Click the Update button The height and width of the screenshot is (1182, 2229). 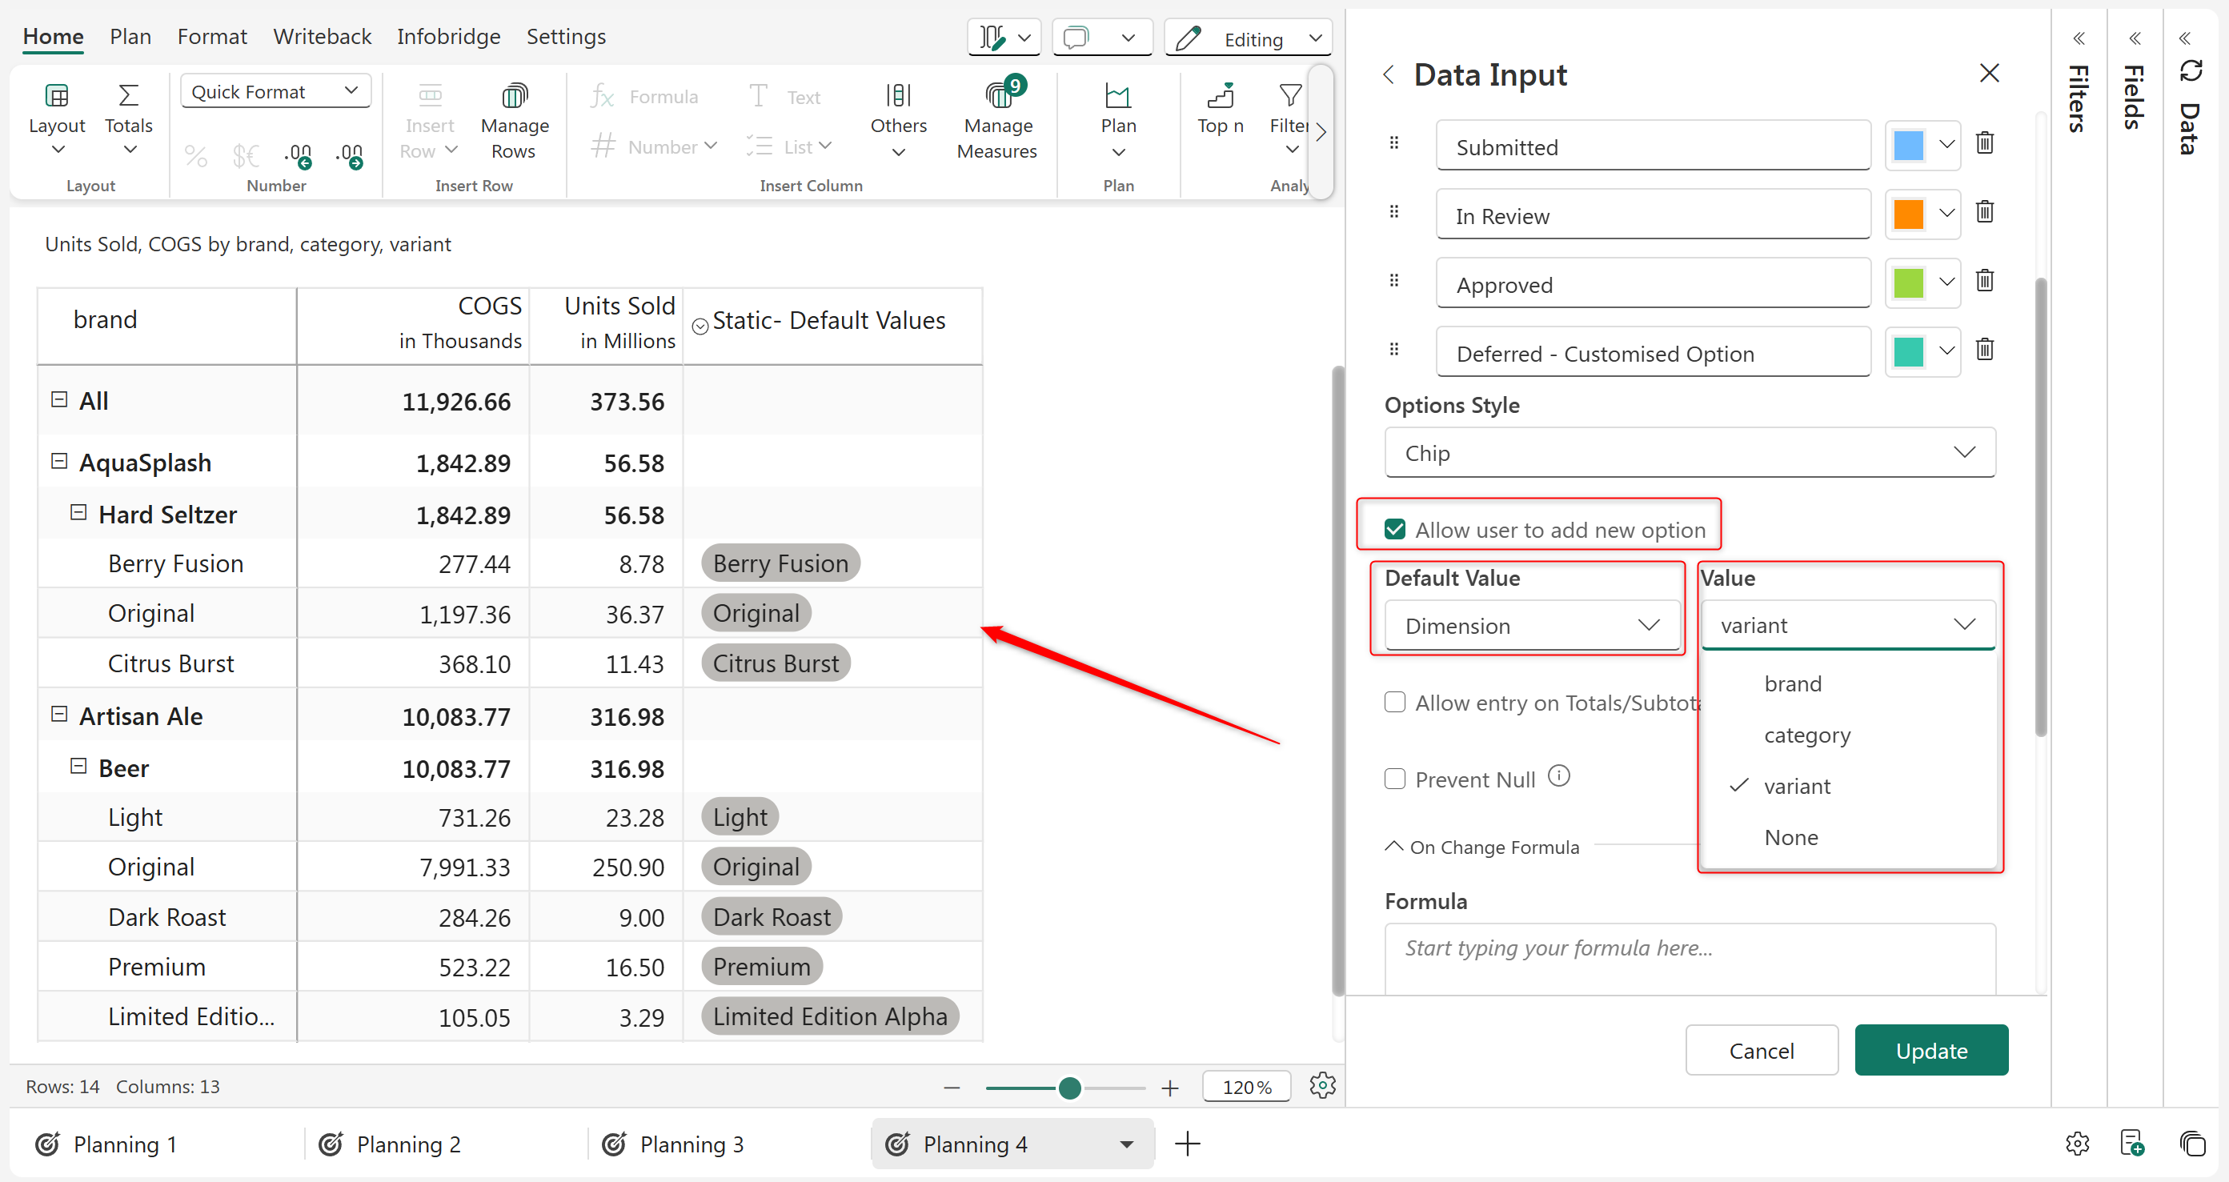point(1930,1051)
